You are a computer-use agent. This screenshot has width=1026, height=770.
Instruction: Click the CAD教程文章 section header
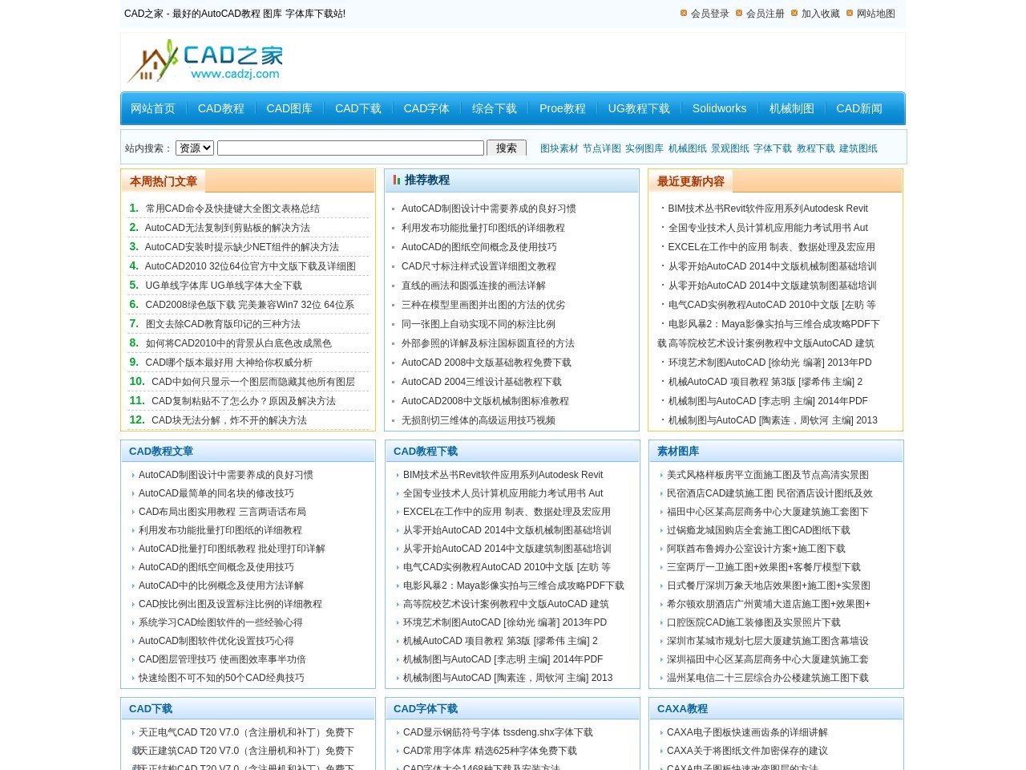[161, 452]
